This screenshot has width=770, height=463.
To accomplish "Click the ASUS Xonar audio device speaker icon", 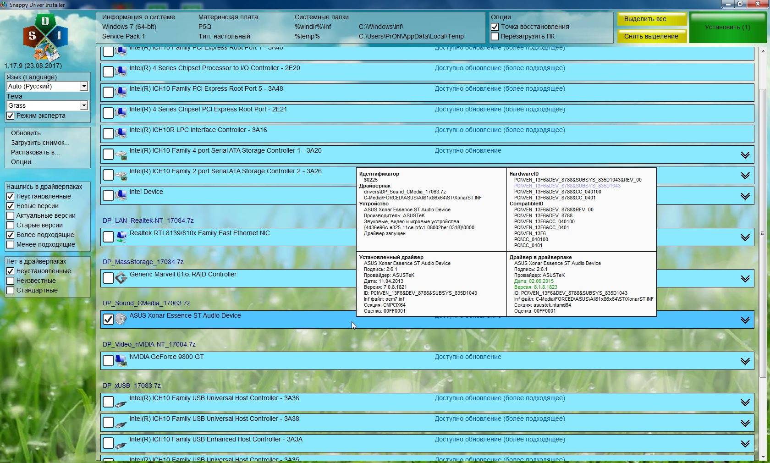I will point(121,319).
